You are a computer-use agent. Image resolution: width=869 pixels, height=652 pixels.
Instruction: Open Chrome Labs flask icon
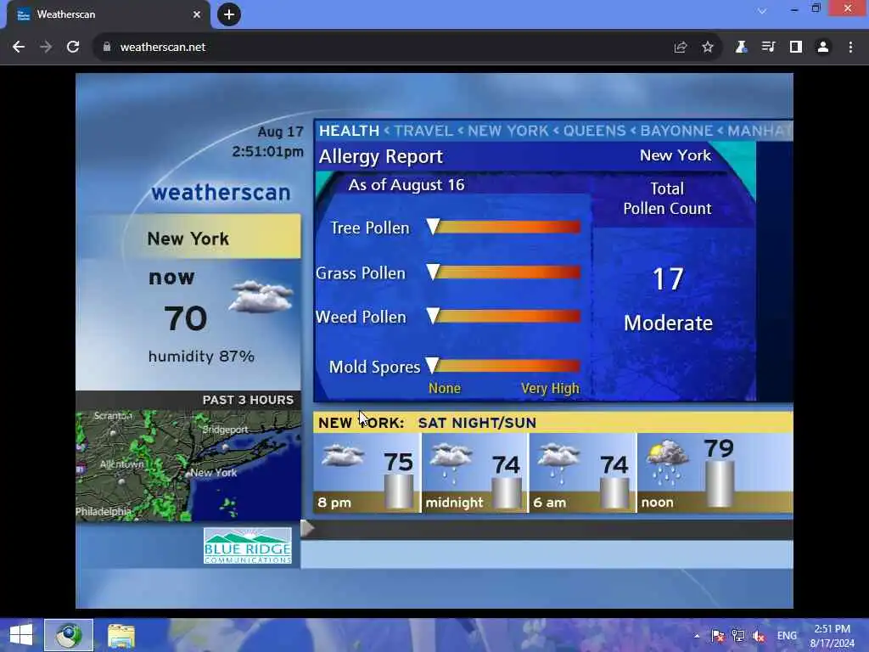tap(741, 48)
